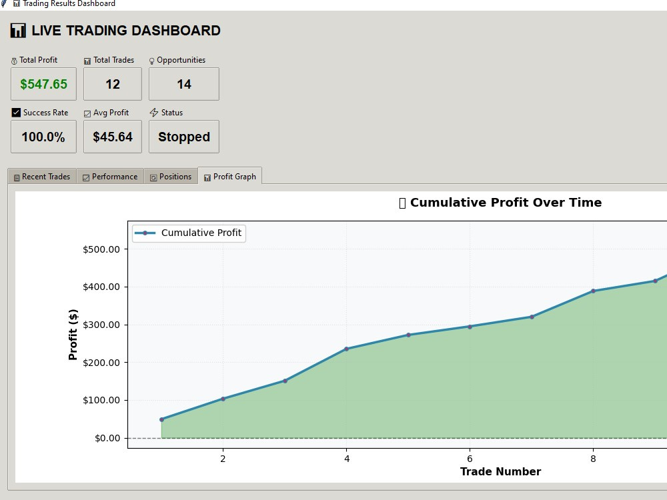Click the Total Profit label text

(38, 60)
